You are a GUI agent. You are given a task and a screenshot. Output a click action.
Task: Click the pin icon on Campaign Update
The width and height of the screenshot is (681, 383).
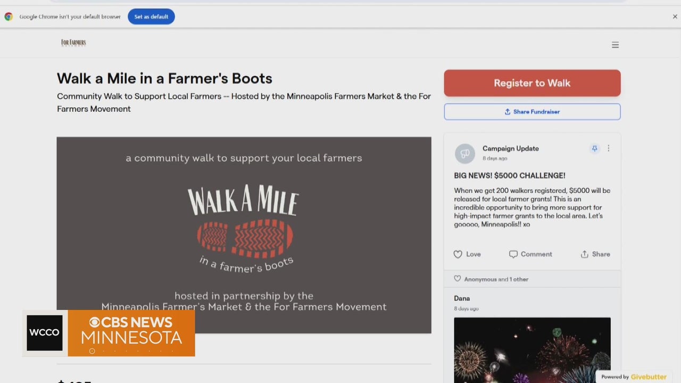tap(594, 149)
